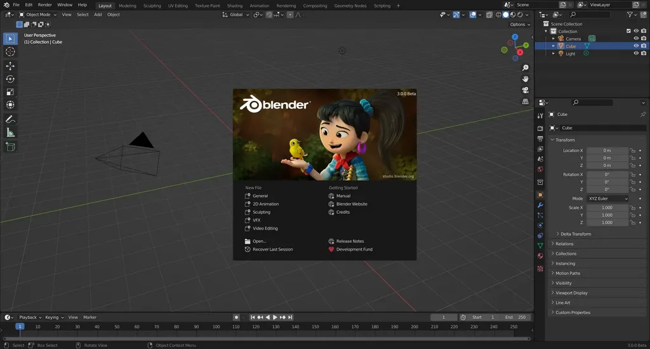Activate the Cursor tool

pos(10,52)
